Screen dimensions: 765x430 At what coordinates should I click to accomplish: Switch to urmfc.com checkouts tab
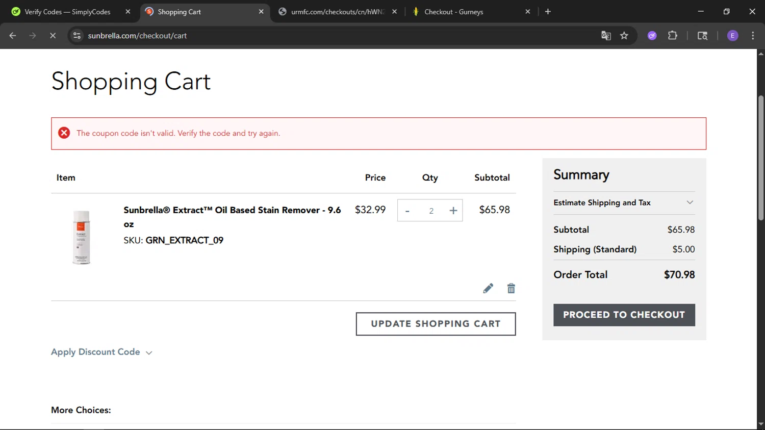(x=338, y=12)
